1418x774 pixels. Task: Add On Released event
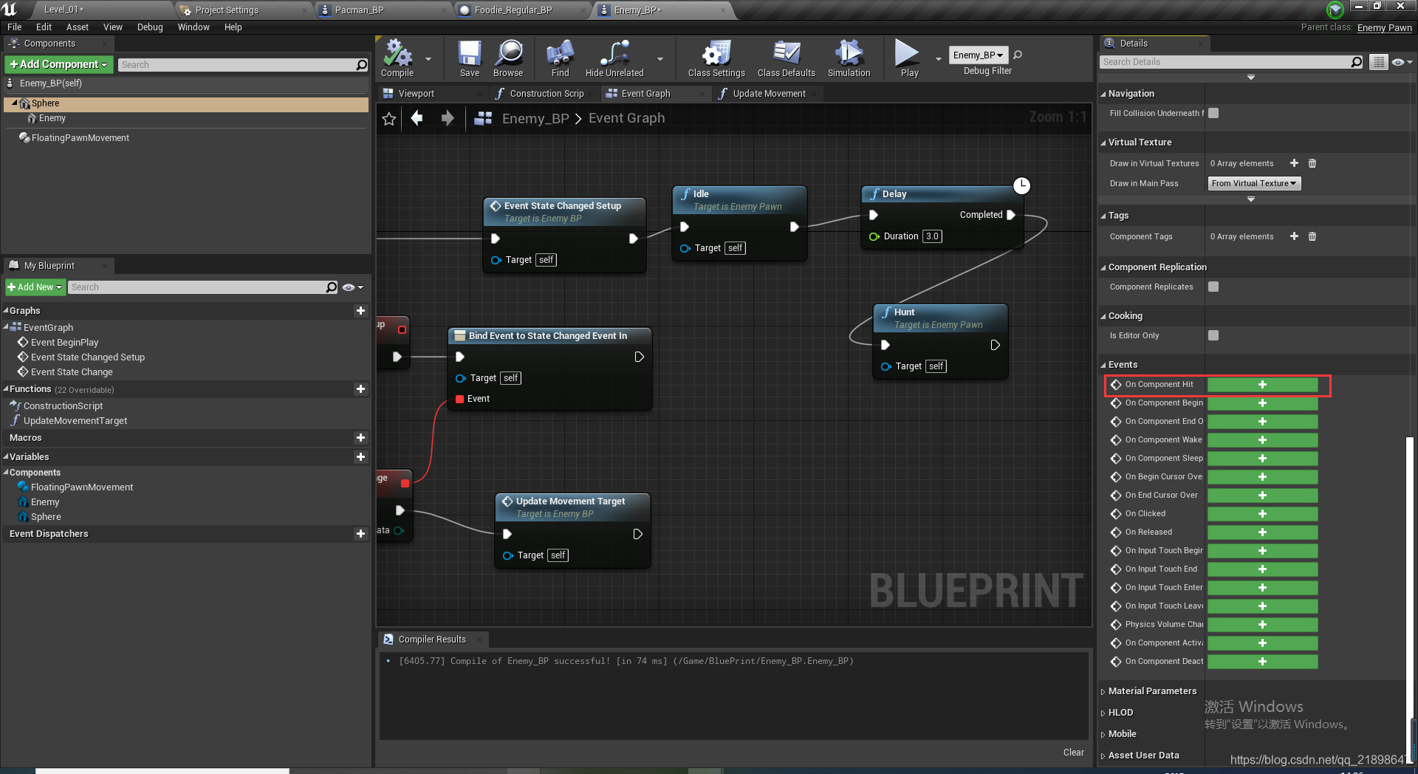pos(1262,532)
